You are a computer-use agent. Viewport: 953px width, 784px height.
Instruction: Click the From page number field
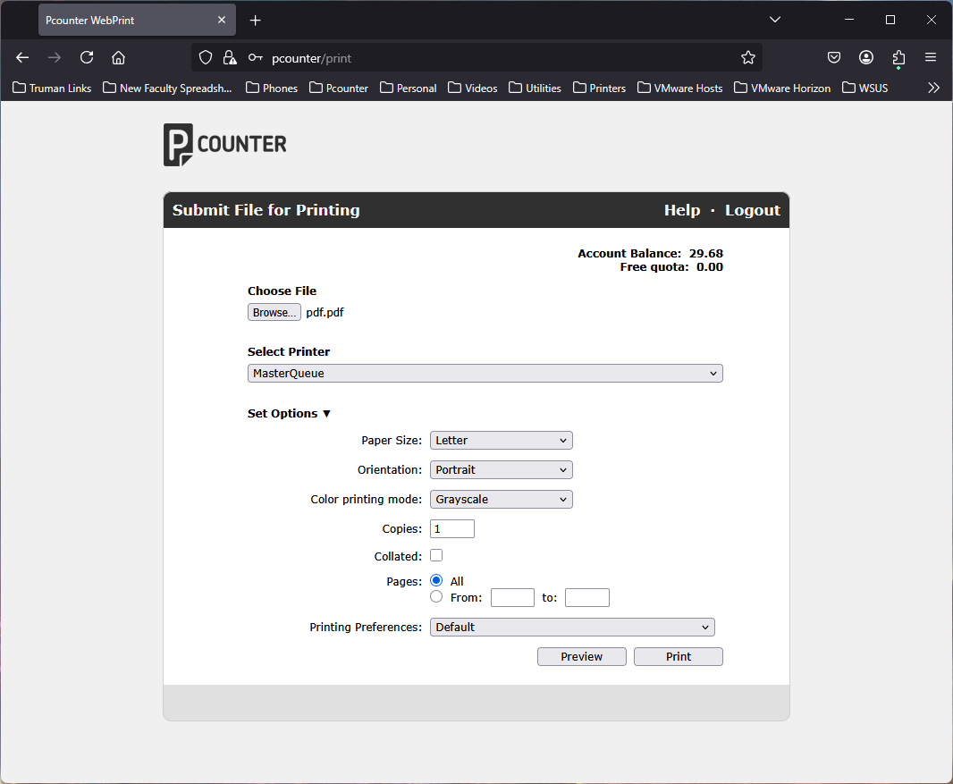[512, 597]
